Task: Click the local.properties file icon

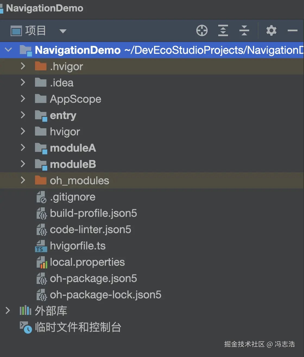Action: [x=42, y=262]
